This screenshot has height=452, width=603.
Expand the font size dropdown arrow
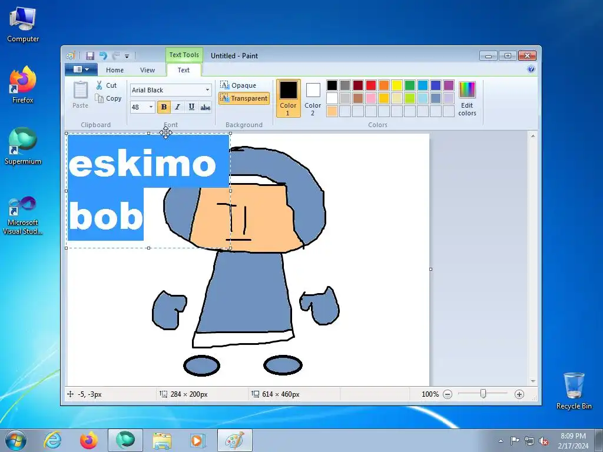[151, 107]
